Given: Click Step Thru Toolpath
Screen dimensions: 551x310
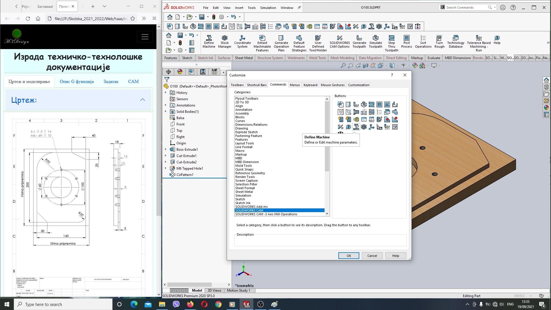Looking at the screenshot, I should click(392, 43).
